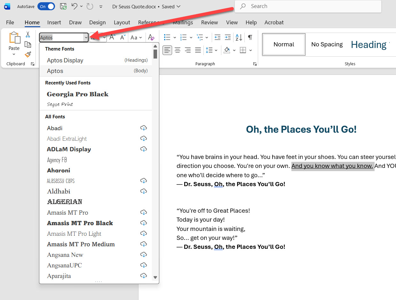The image size is (396, 300).
Task: Select the Format Painter brush
Action: [x=28, y=54]
